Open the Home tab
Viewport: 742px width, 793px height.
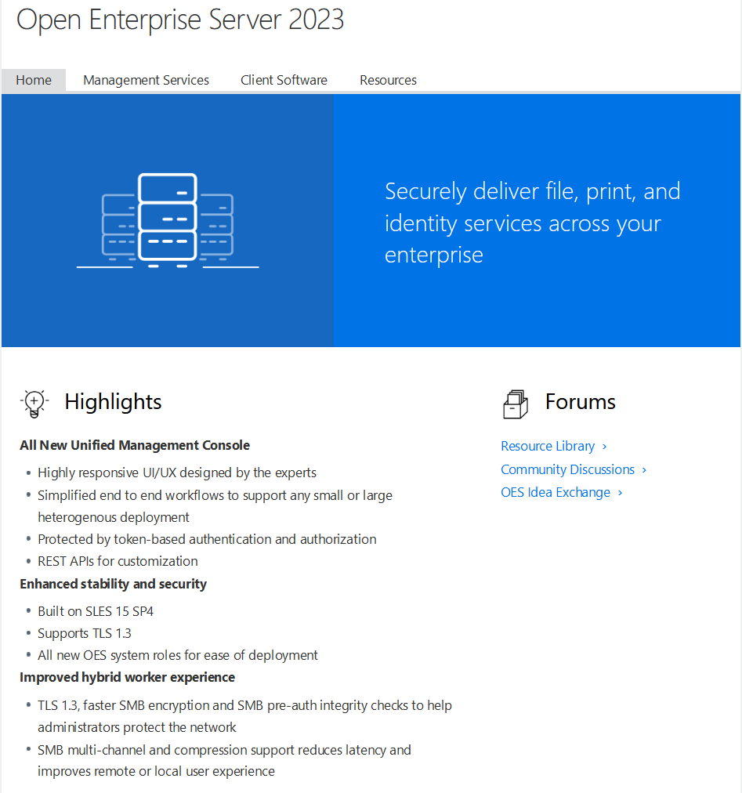[34, 80]
